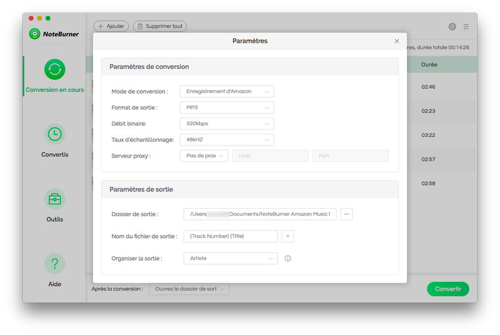The width and height of the screenshot is (500, 335).
Task: Open the Outils toolbox section
Action: tap(54, 206)
